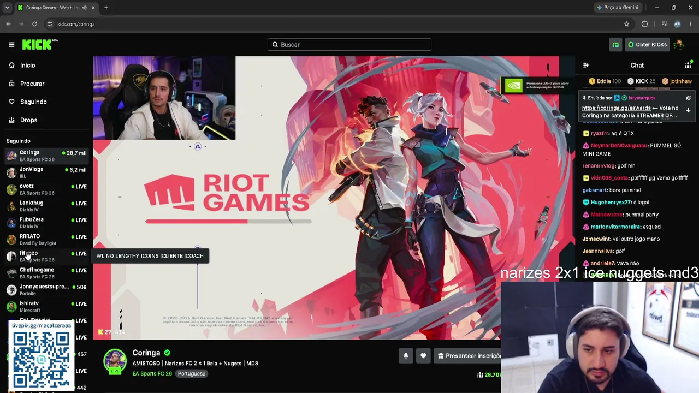Screen dimensions: 699x393
Task: Click NeymarDeN0valguacu's chat username
Action: (619, 146)
